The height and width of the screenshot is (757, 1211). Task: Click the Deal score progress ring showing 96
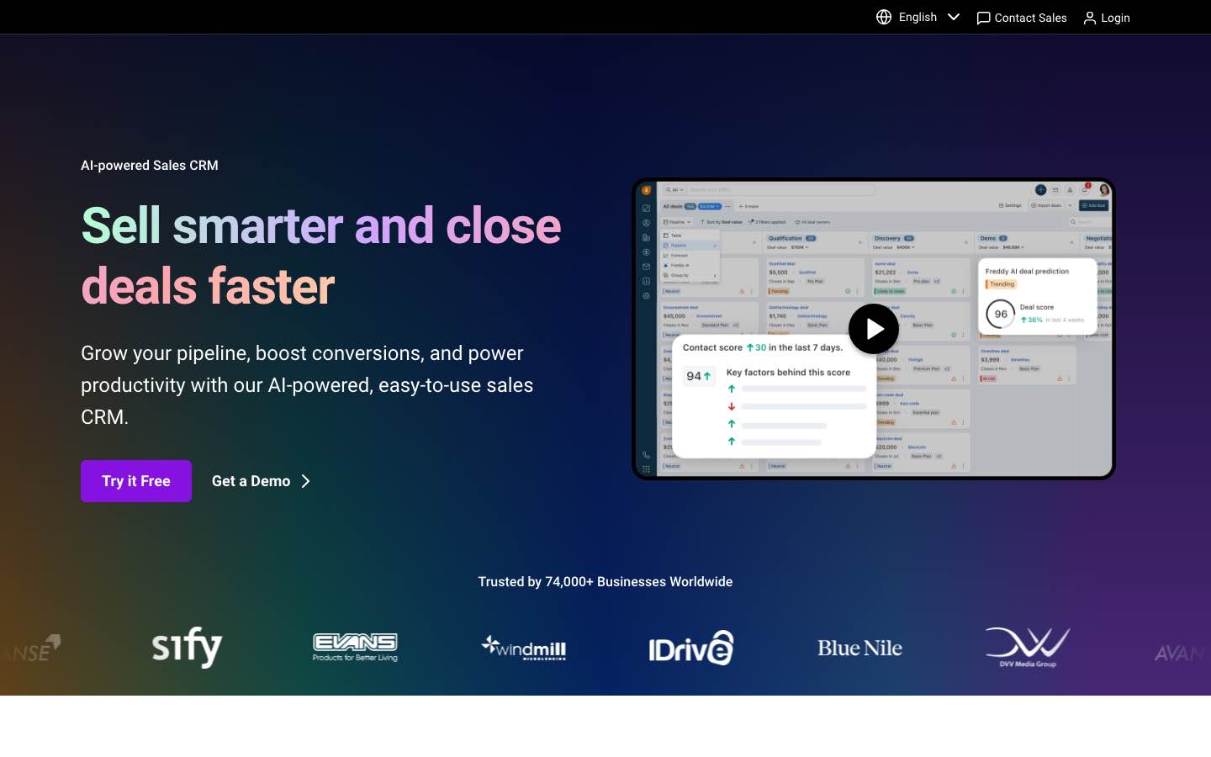(x=1000, y=313)
